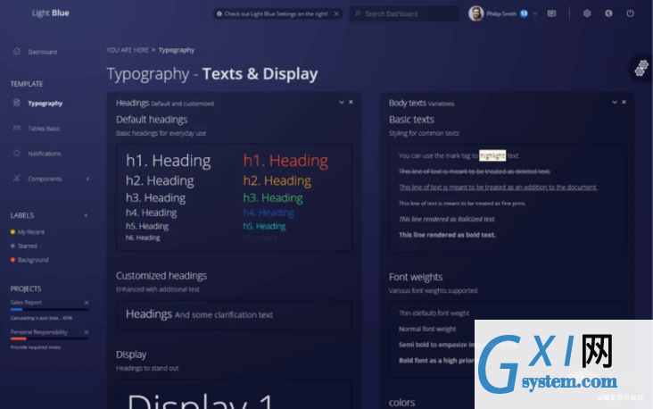Click the Typography breadcrumb item
The height and width of the screenshot is (409, 653).
[x=176, y=50]
